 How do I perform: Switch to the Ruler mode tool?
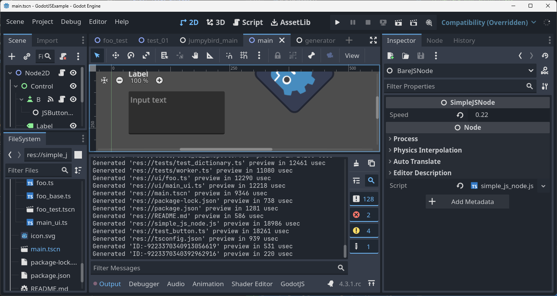[210, 56]
